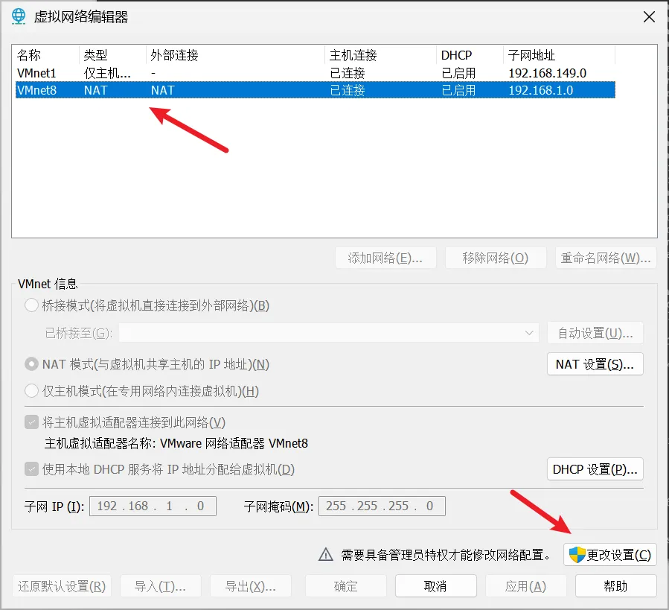Image resolution: width=669 pixels, height=610 pixels.
Task: Click 重命名网络(W)... button
Action: coord(606,258)
